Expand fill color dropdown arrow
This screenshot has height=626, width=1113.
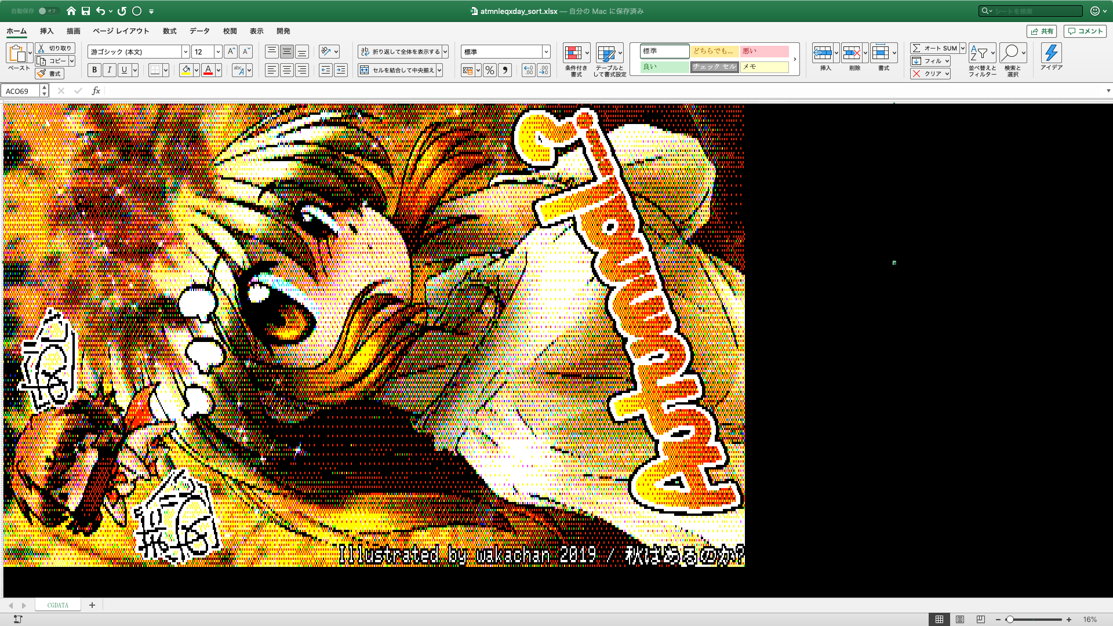[197, 70]
